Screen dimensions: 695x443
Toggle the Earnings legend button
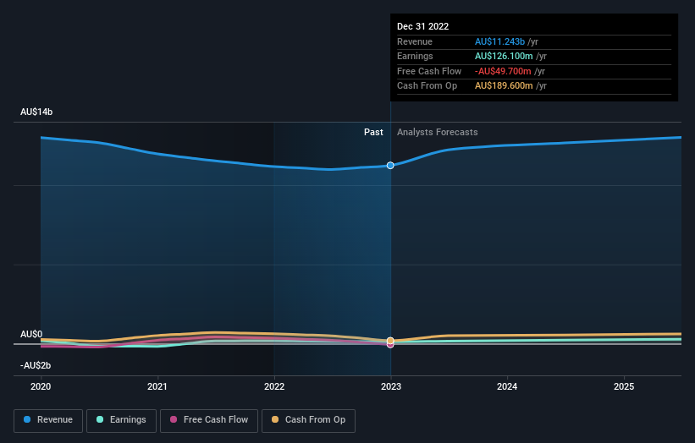pyautogui.click(x=121, y=420)
